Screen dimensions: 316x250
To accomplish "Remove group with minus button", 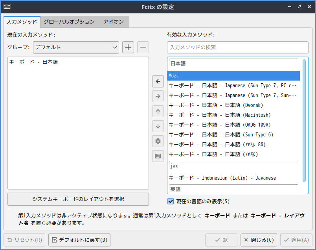I will click(x=143, y=48).
